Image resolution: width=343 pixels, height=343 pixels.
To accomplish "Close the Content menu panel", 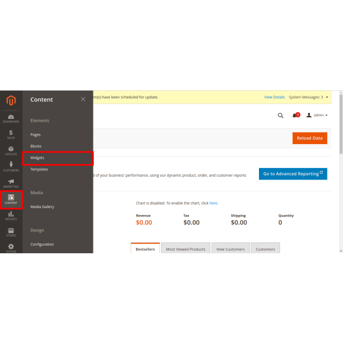I will 83,99.
